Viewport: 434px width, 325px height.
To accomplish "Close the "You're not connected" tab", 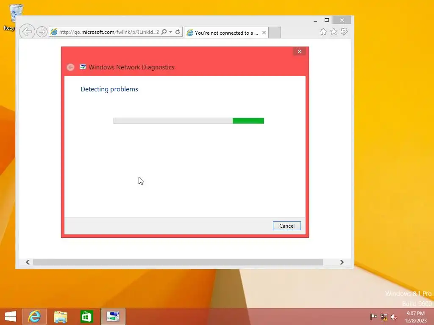I will tap(264, 33).
